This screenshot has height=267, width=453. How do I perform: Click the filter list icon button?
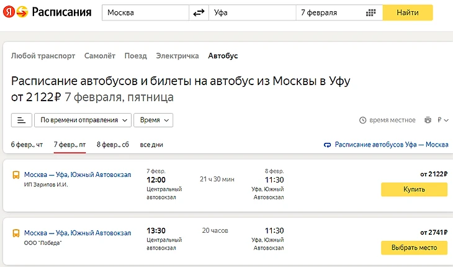[21, 120]
